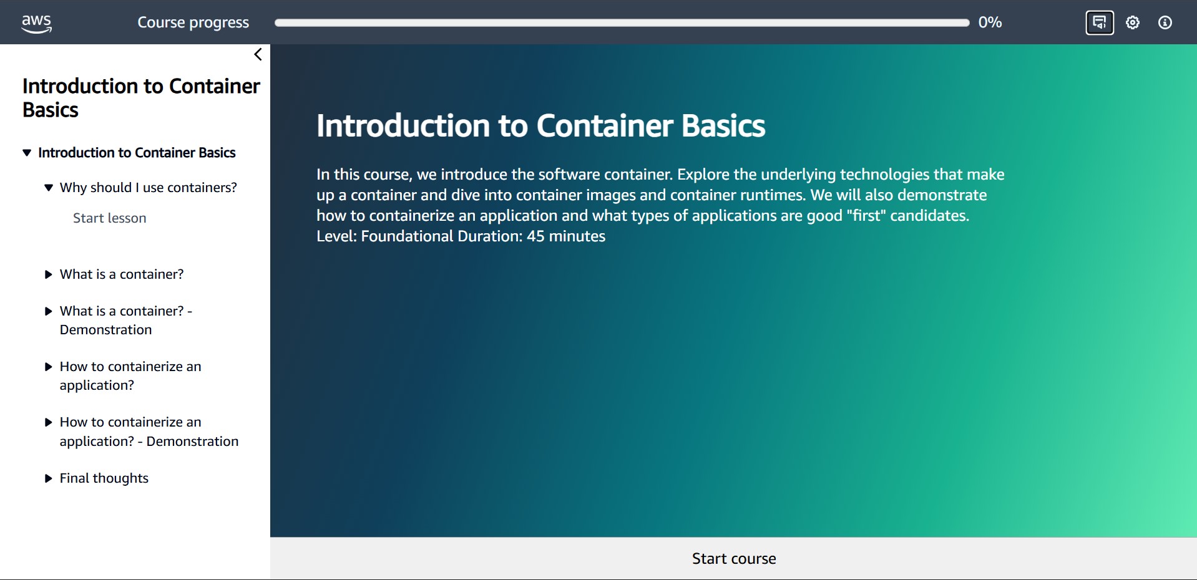Open the feedback chat icon
The width and height of the screenshot is (1197, 580).
pos(1099,23)
